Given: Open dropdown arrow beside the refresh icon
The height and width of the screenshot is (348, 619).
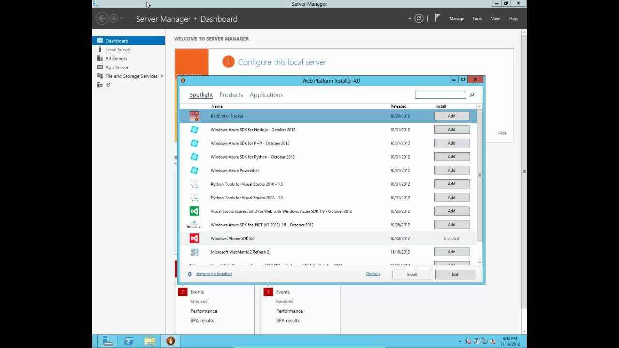Looking at the screenshot, I should click(410, 19).
